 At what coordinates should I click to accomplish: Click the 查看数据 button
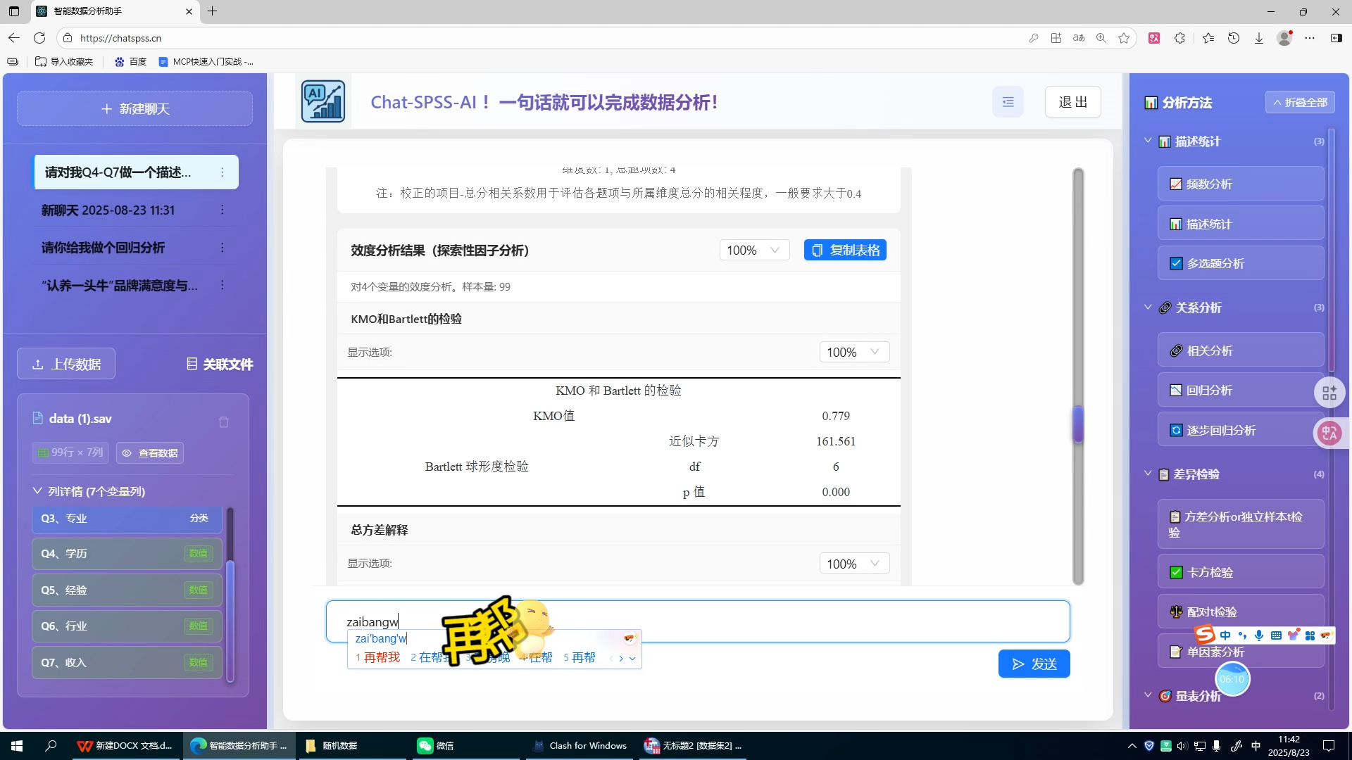click(150, 452)
